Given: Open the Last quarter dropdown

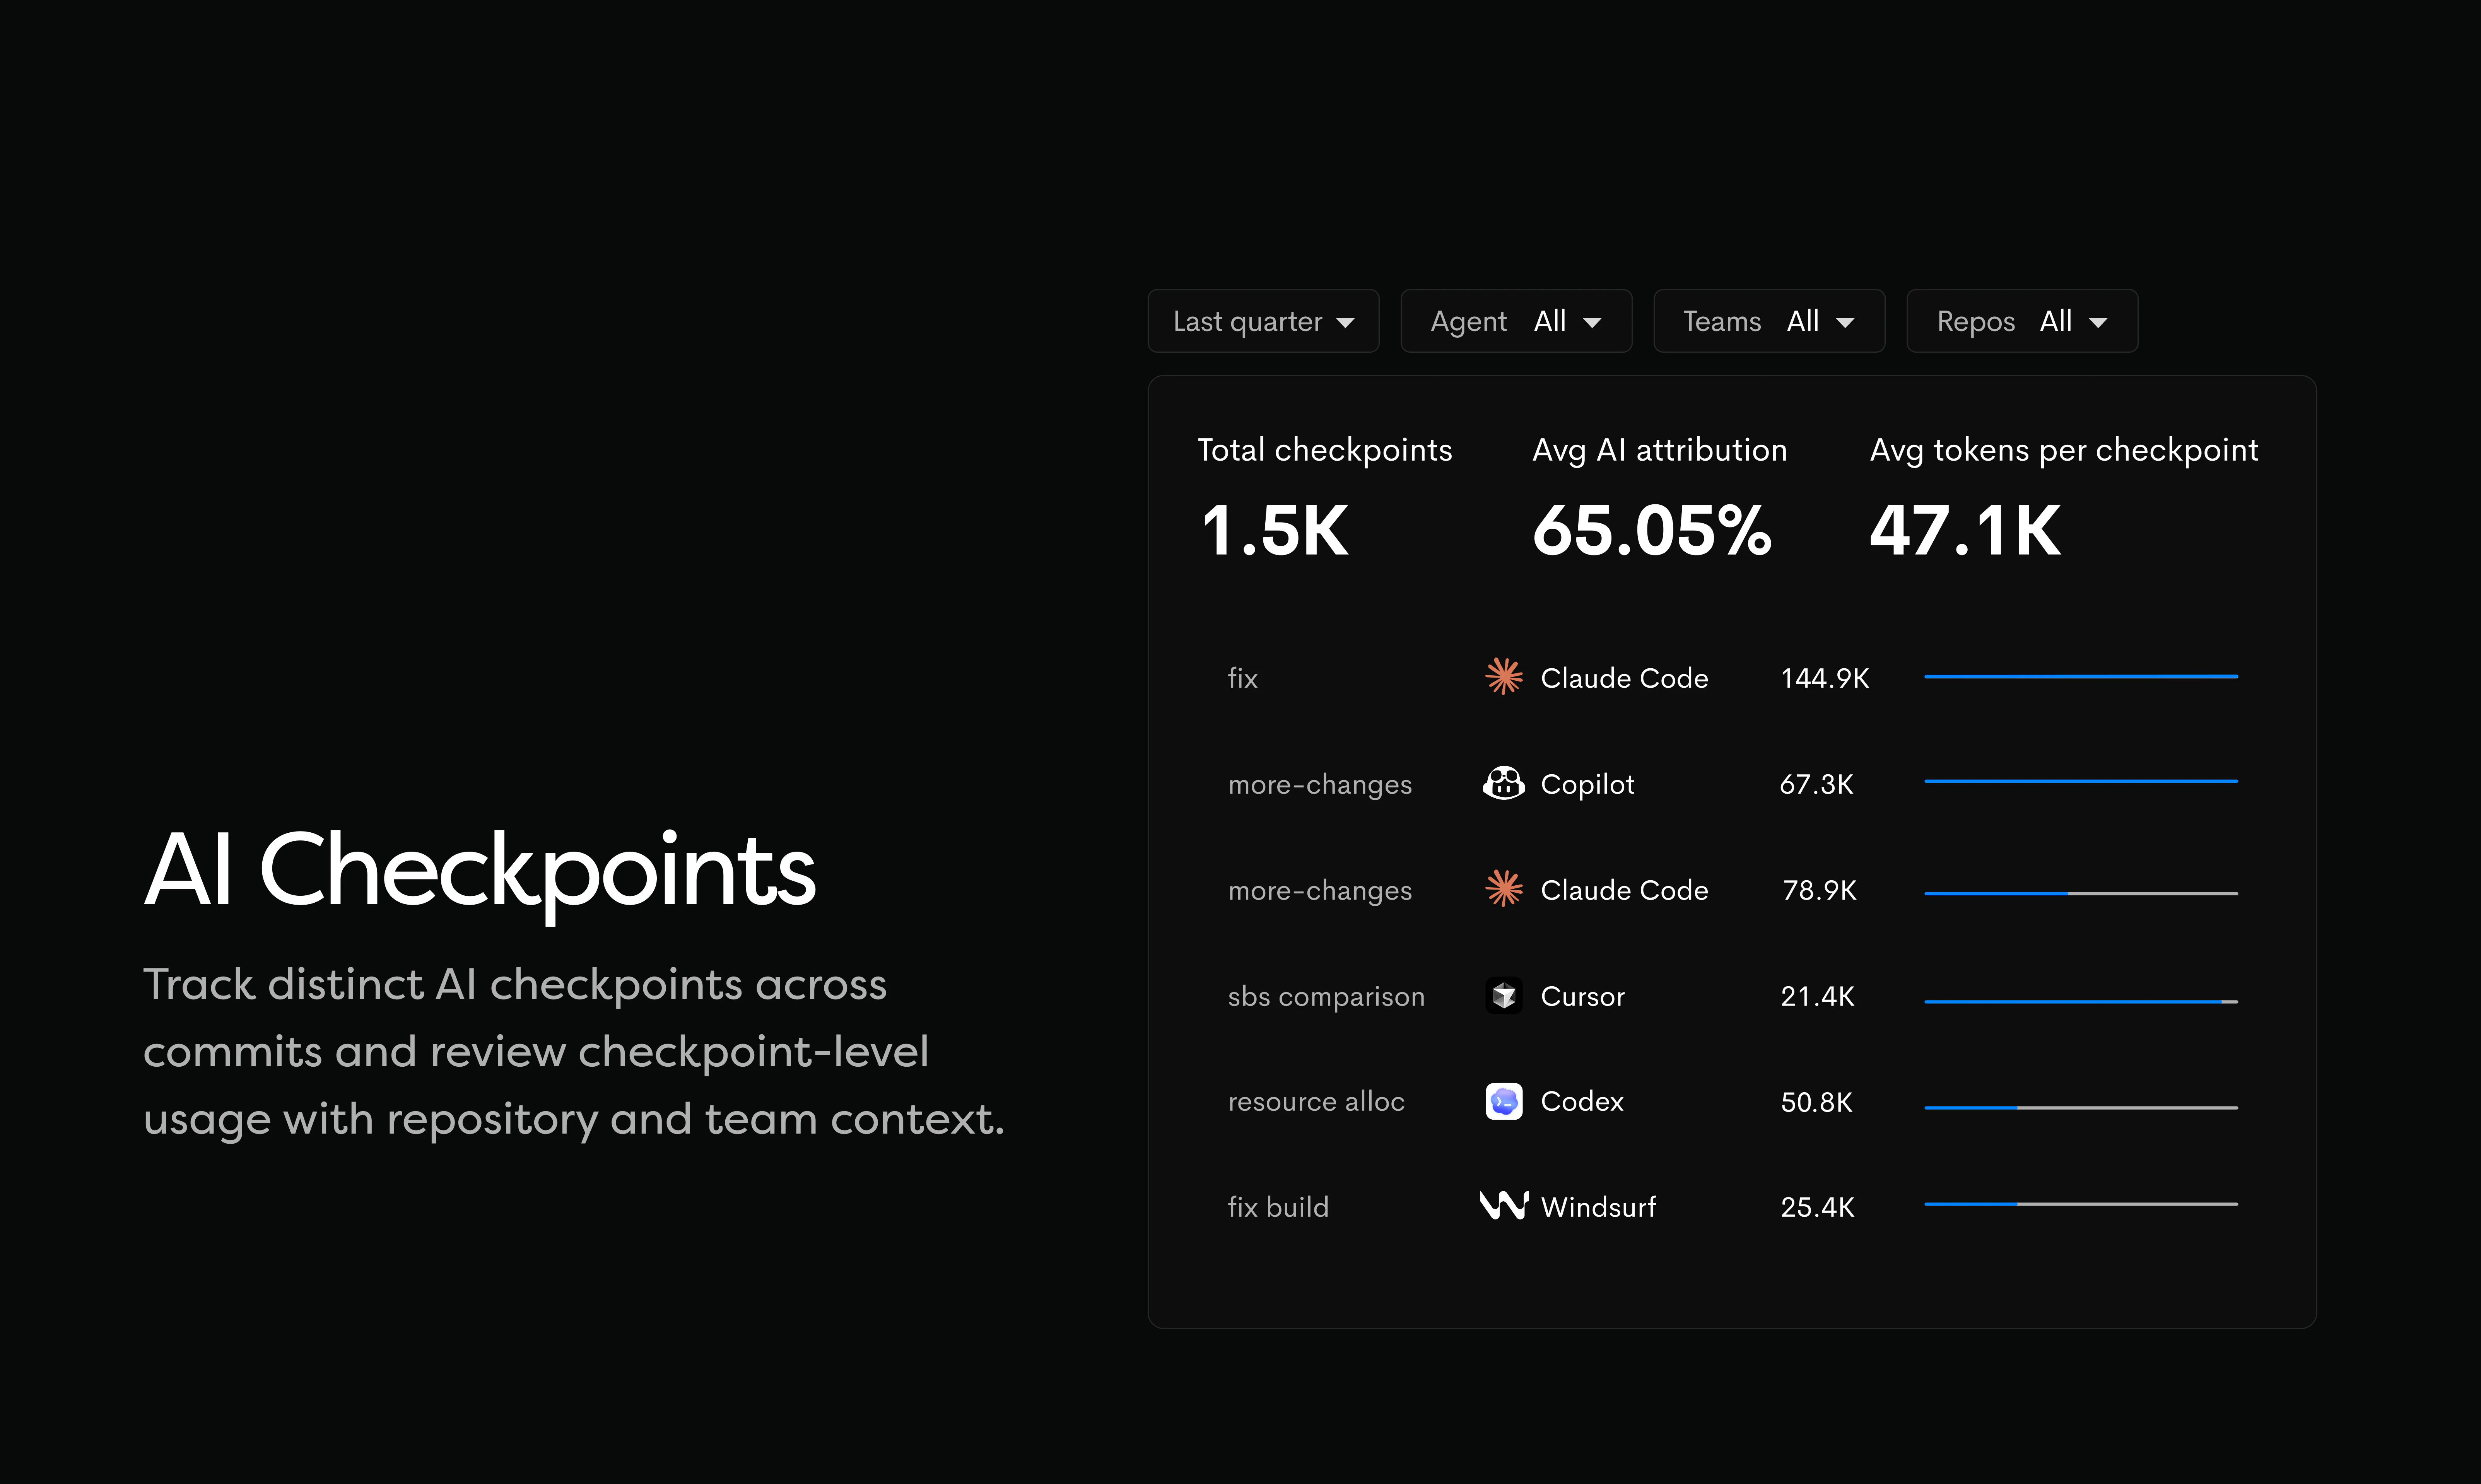Looking at the screenshot, I should 1263,321.
